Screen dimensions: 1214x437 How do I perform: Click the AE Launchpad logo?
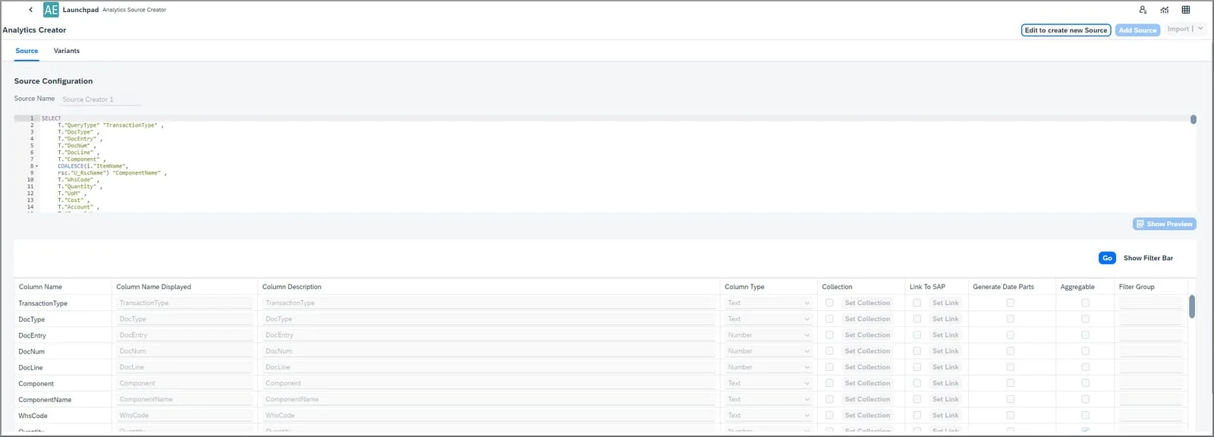51,10
